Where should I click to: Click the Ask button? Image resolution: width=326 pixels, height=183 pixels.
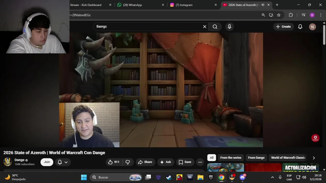click(165, 162)
